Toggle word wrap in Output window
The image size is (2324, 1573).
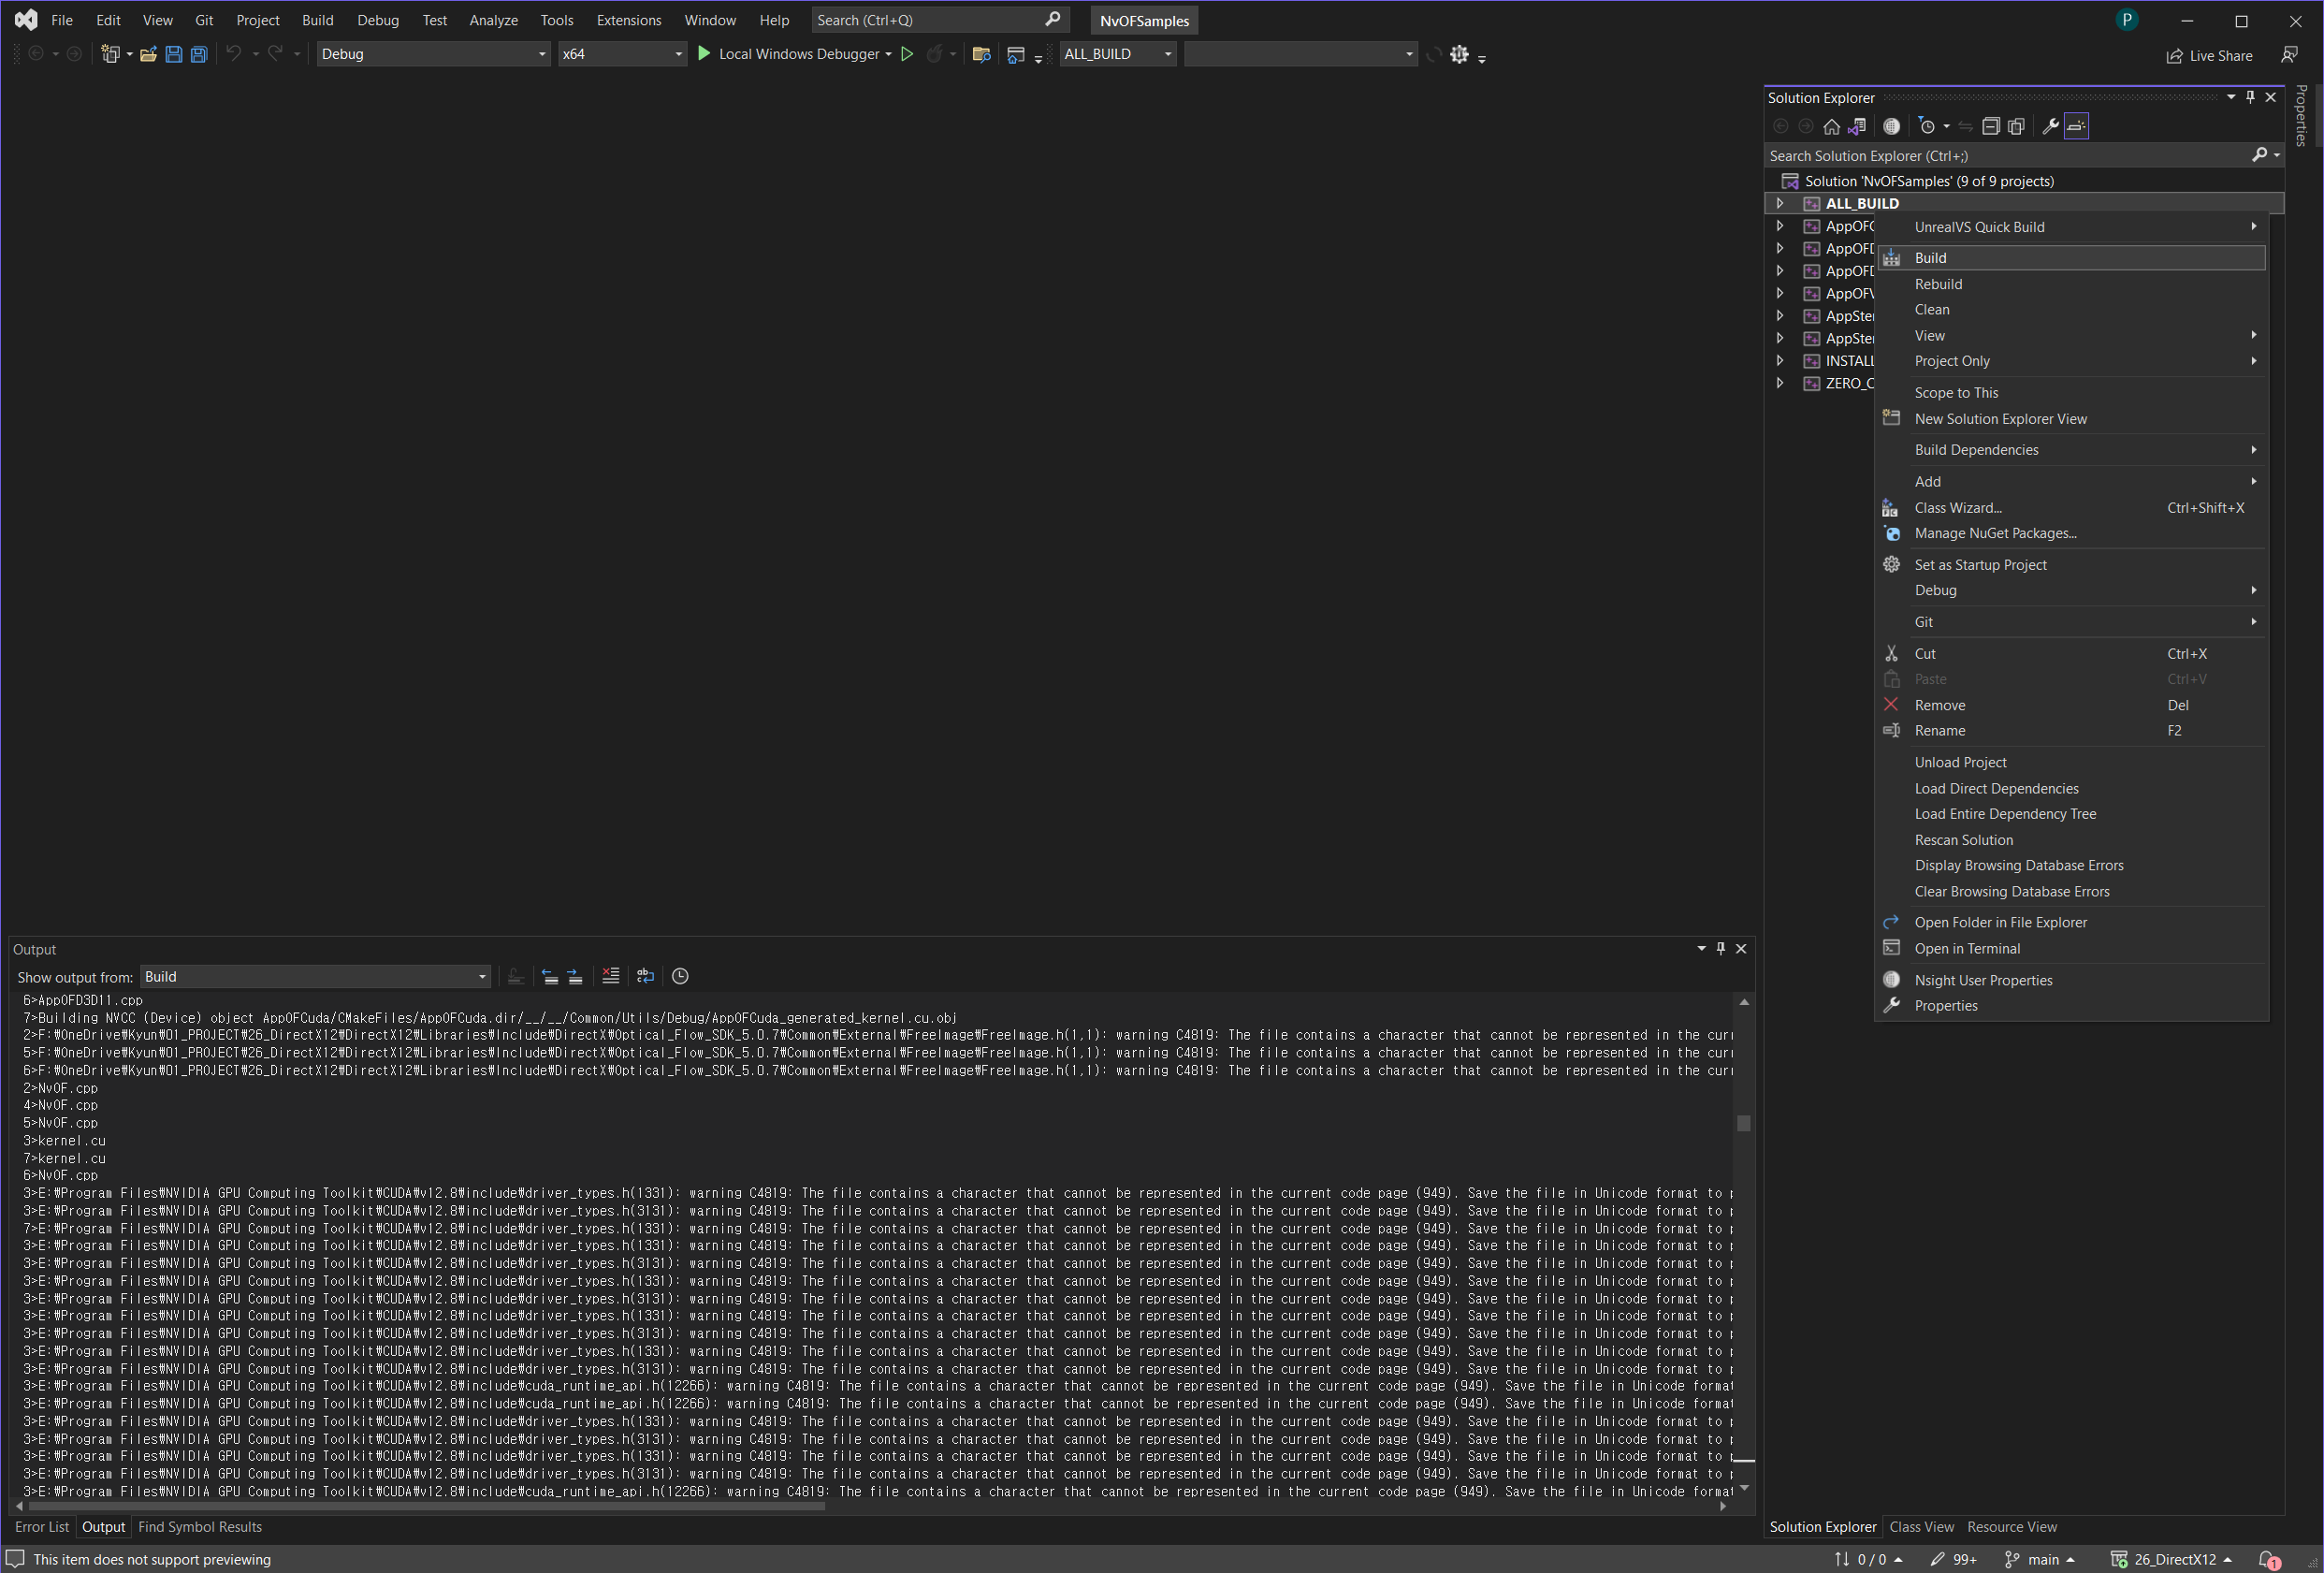[645, 976]
